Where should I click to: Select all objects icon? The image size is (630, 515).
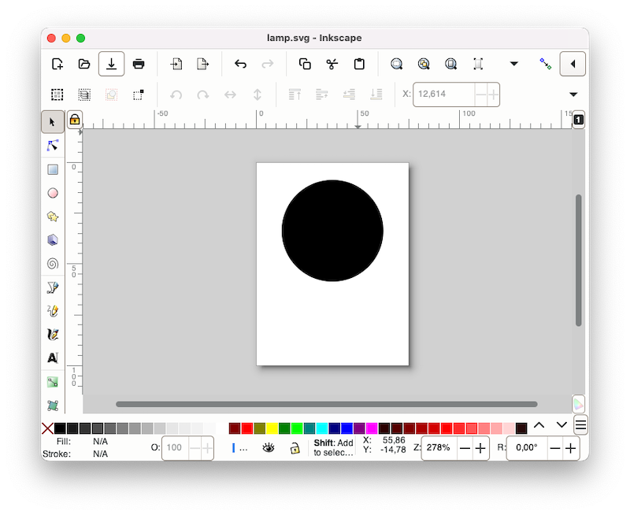tap(57, 94)
